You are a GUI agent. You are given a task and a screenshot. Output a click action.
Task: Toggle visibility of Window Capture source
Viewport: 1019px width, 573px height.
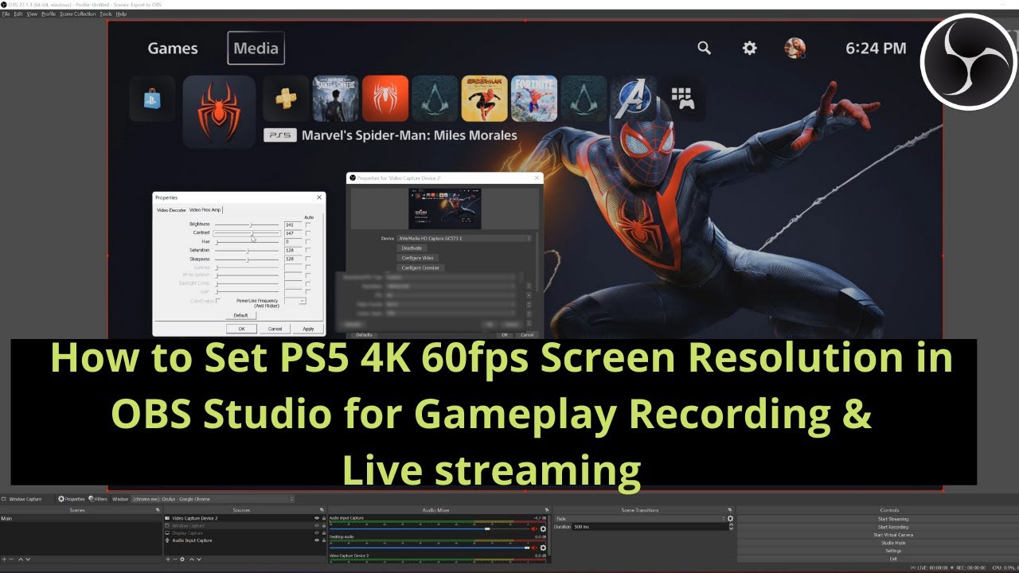coord(317,526)
